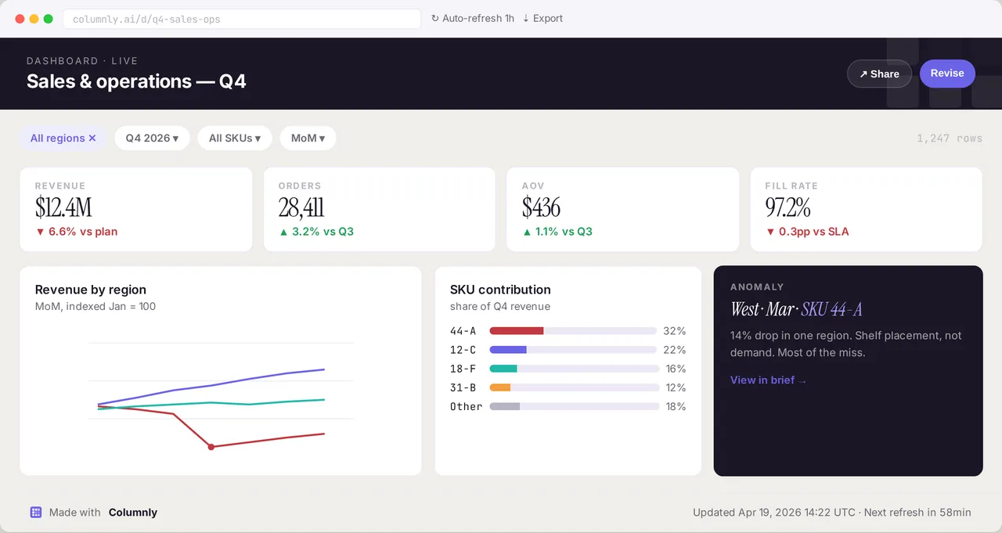The height and width of the screenshot is (533, 1002).
Task: Click the Columnly grid logo icon
Action: (36, 512)
